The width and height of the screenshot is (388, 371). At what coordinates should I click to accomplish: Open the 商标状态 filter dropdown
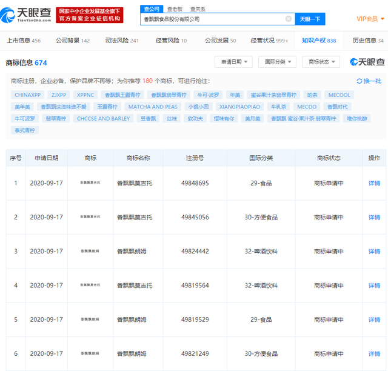[321, 62]
